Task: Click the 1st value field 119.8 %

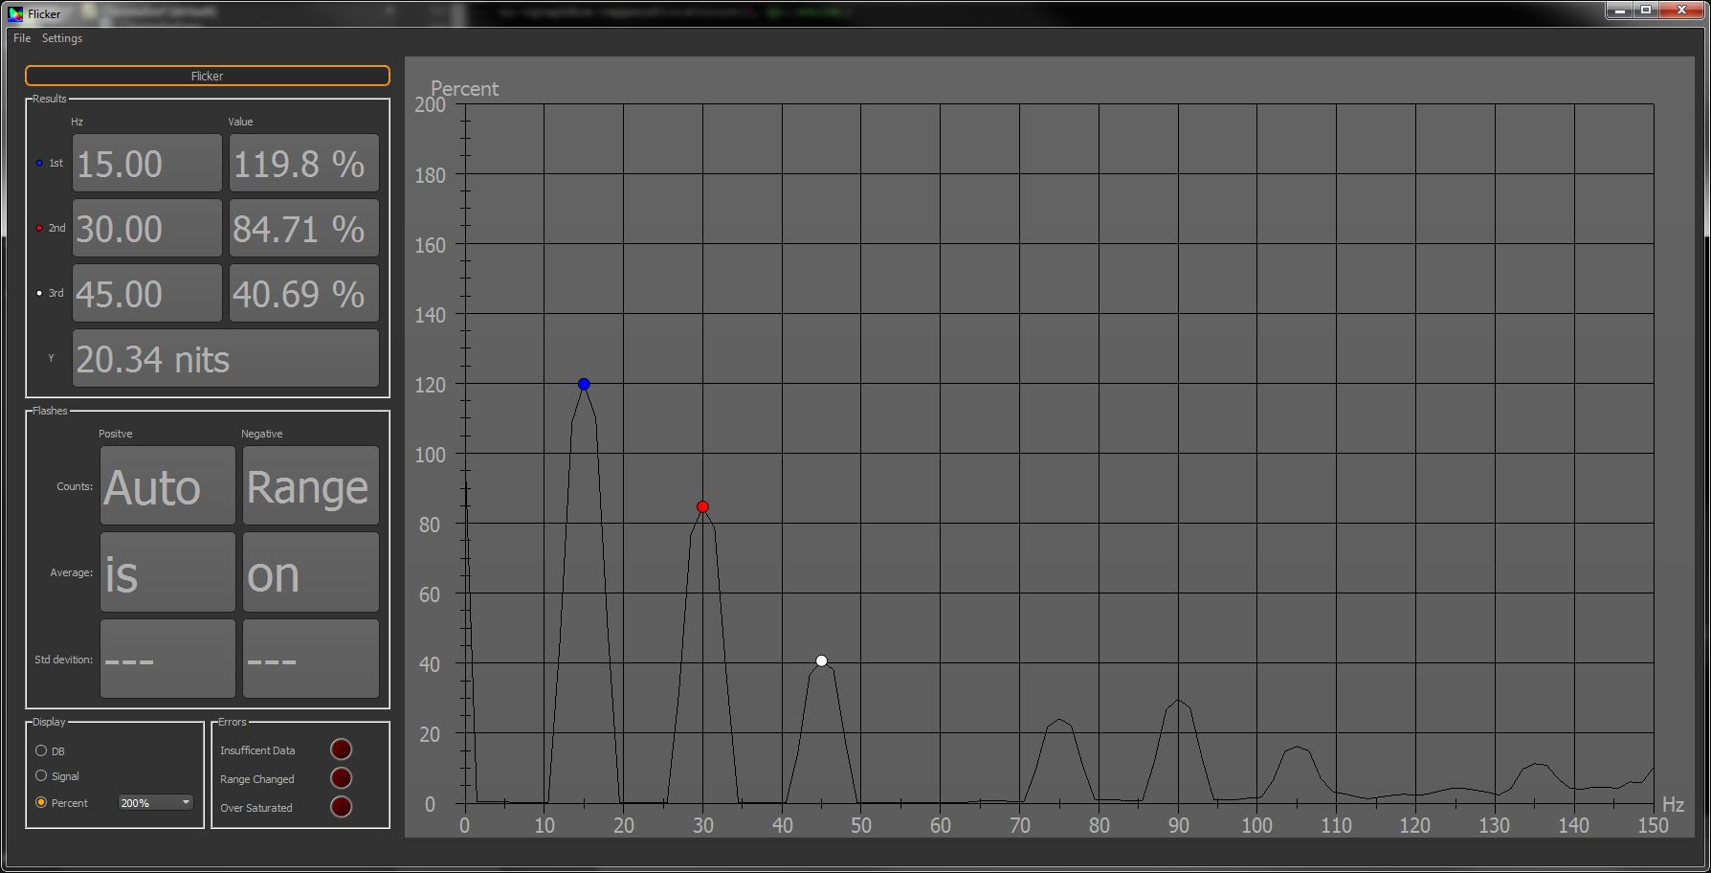Action: 304,163
